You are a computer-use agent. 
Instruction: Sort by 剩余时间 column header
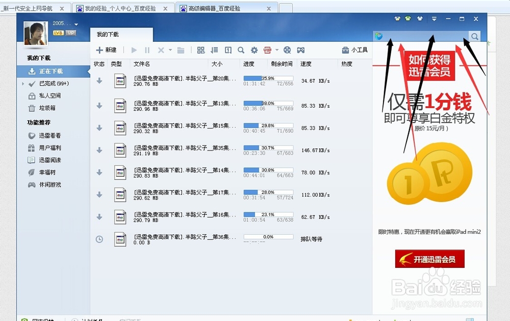point(282,64)
